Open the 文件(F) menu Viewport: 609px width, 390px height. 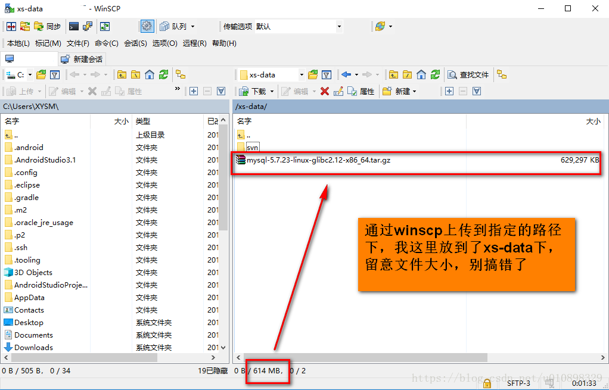click(78, 43)
